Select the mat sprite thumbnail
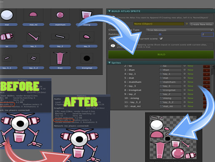The height and width of the screenshot is (162, 215). [x=7, y=15]
